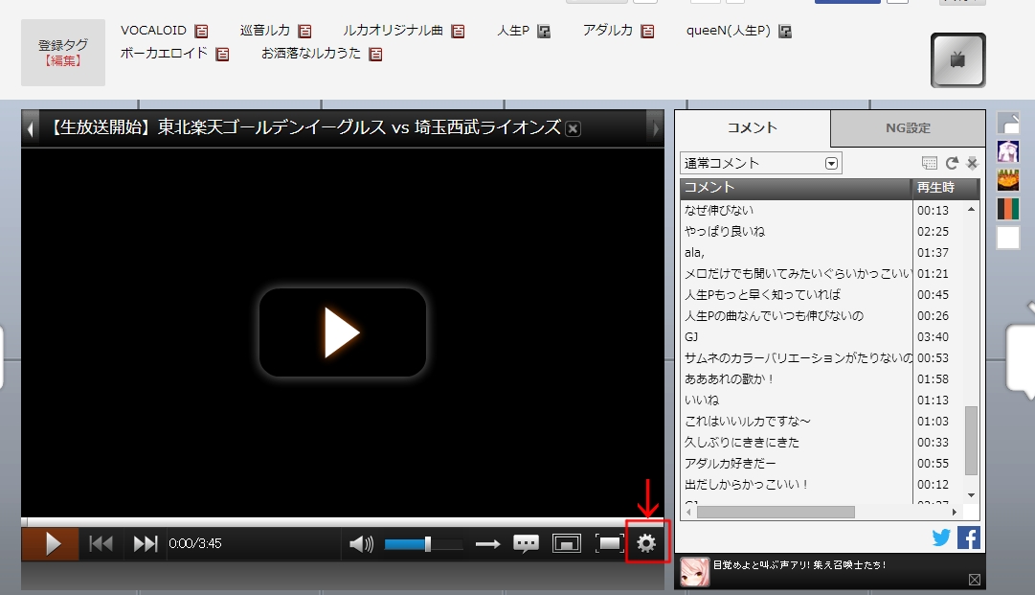Collapse news ticker with left arrow
Image resolution: width=1035 pixels, height=595 pixels.
(x=31, y=127)
